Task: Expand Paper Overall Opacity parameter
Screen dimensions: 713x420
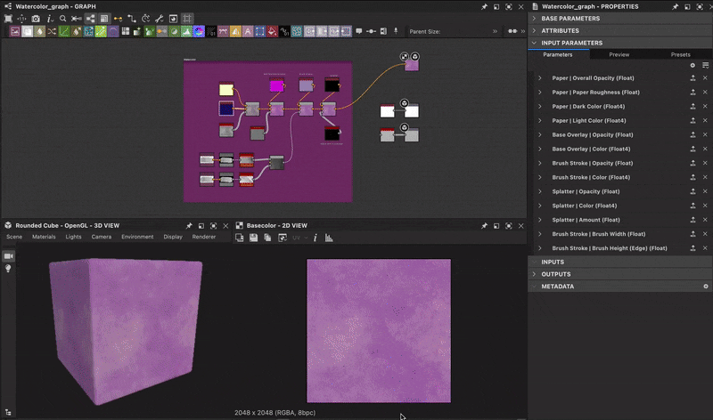Action: tap(539, 78)
